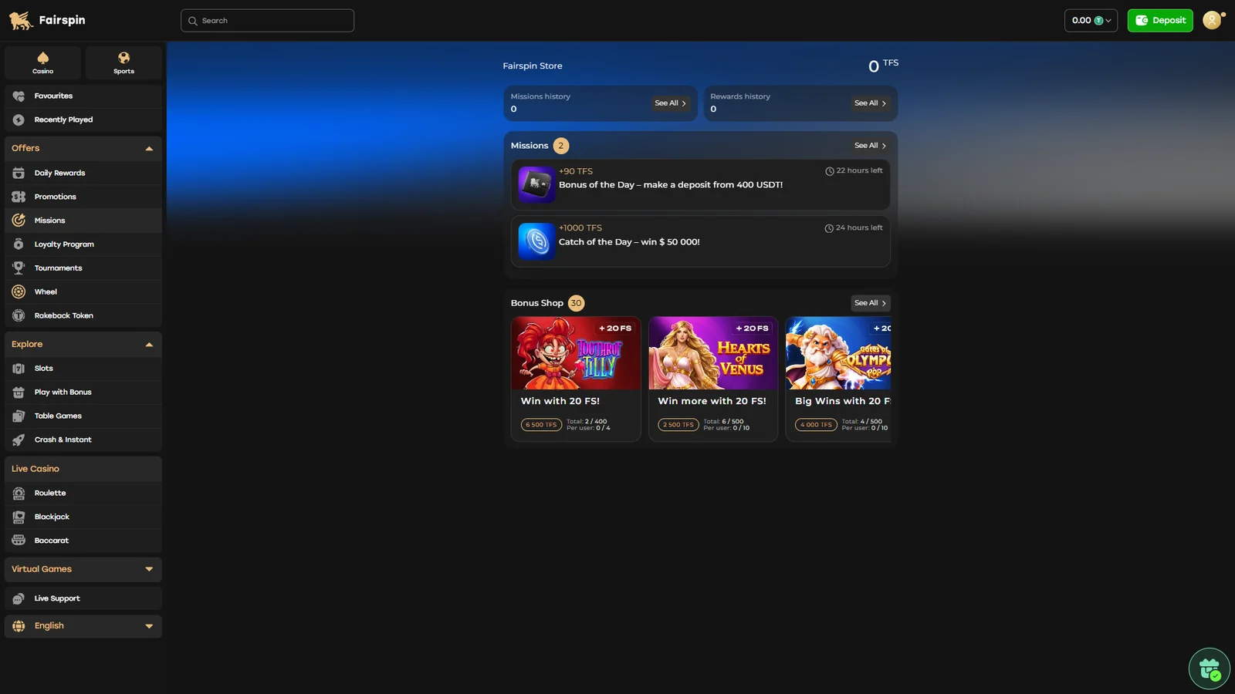Click the Live Support chat icon
Image resolution: width=1235 pixels, height=694 pixels.
point(19,599)
